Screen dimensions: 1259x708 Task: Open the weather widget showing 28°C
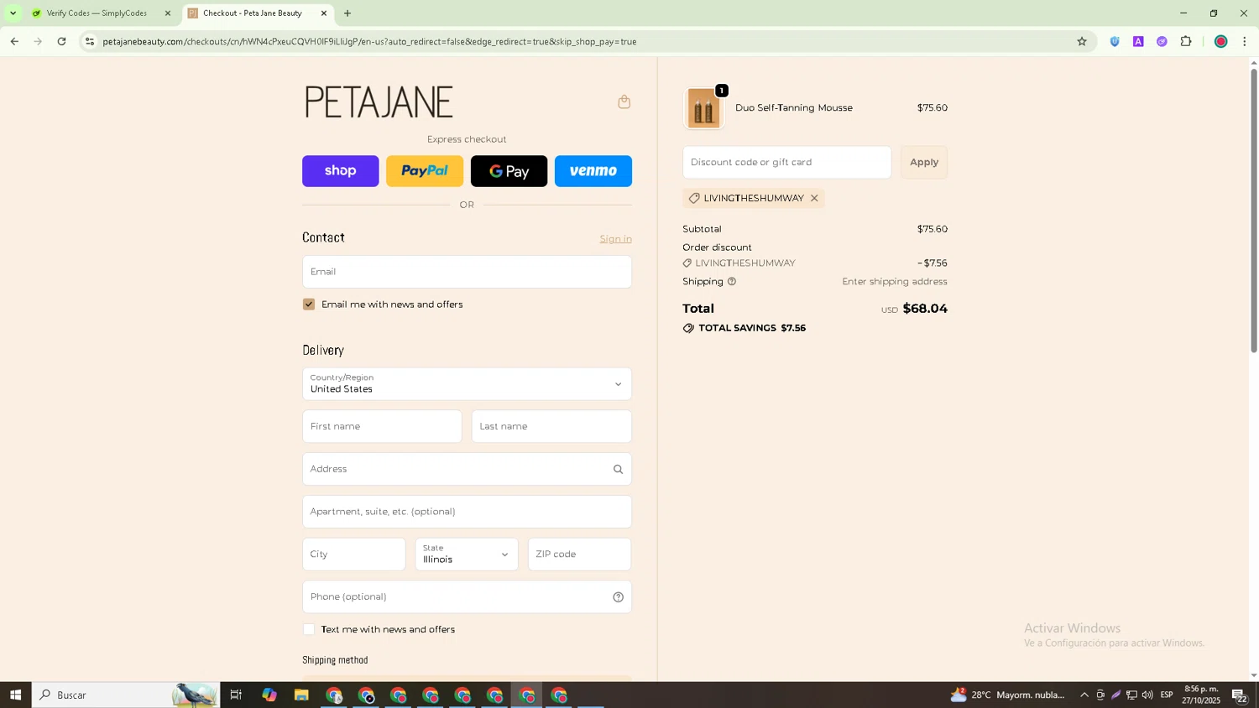click(x=1007, y=695)
